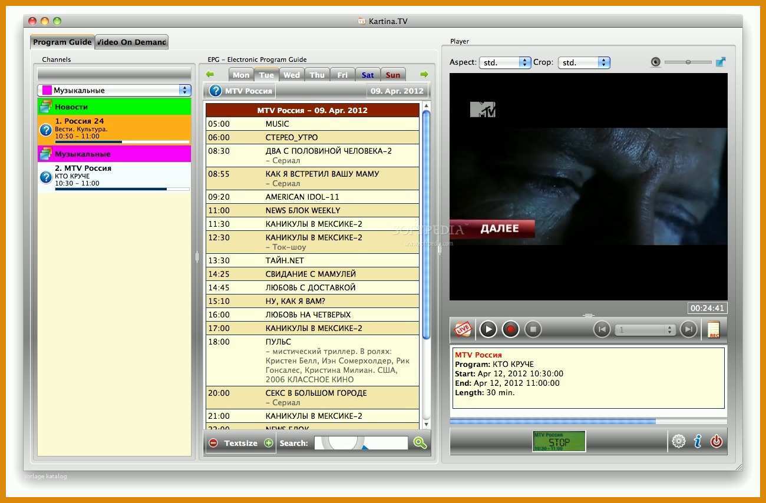Mute audio with speaker icon

[x=655, y=62]
